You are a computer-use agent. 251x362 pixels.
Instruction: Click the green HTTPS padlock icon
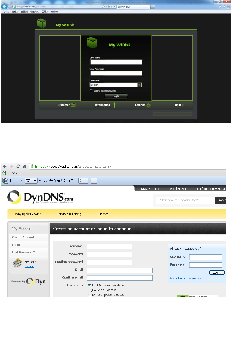pyautogui.click(x=32, y=166)
